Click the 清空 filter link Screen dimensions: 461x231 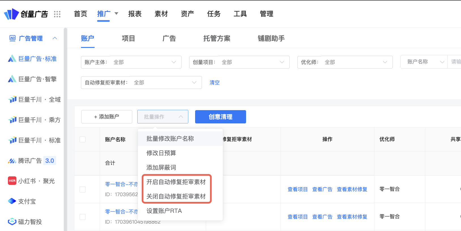[x=215, y=83]
